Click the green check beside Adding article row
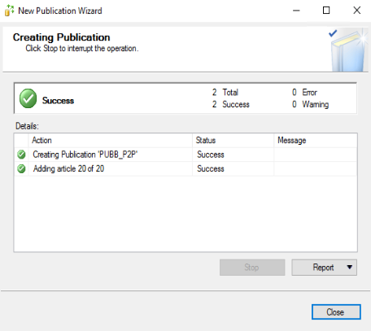 pyautogui.click(x=21, y=168)
